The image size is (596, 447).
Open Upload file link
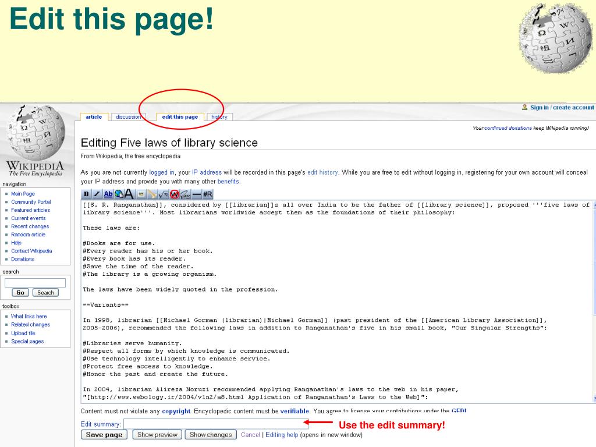tap(23, 333)
